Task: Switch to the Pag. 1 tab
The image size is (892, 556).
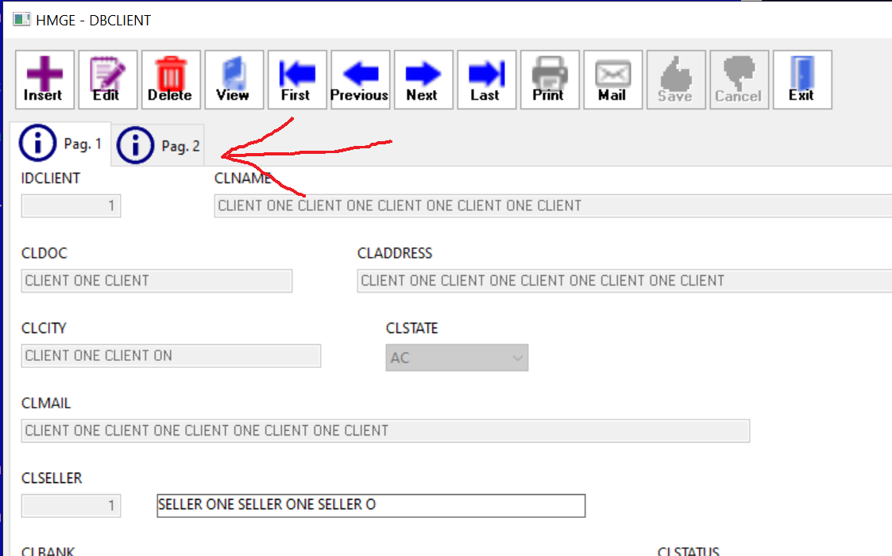Action: pyautogui.click(x=60, y=144)
